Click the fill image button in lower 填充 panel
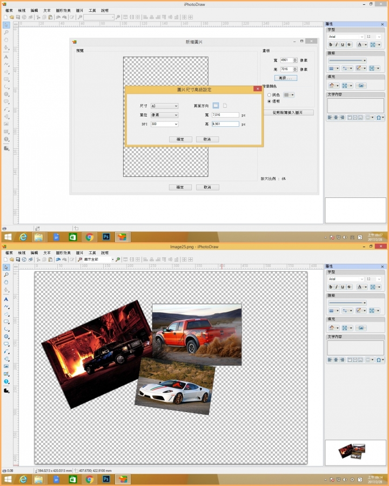Viewport: 389px width, 486px height. [x=361, y=328]
